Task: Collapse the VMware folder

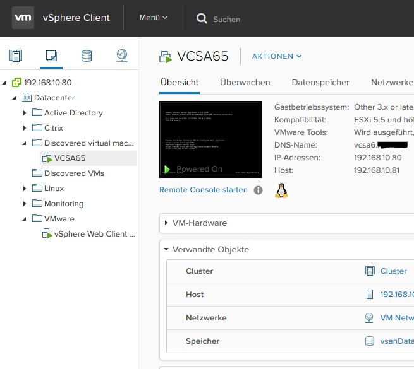Action: [x=24, y=219]
